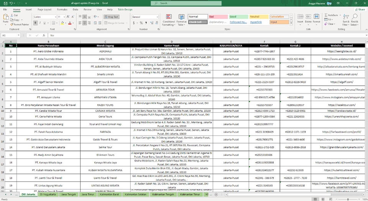The height and width of the screenshot is (201, 368).
Task: Click the Share button
Action: point(360,10)
